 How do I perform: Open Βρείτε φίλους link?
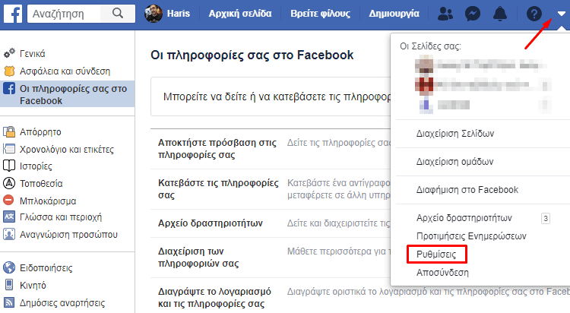[x=320, y=14]
